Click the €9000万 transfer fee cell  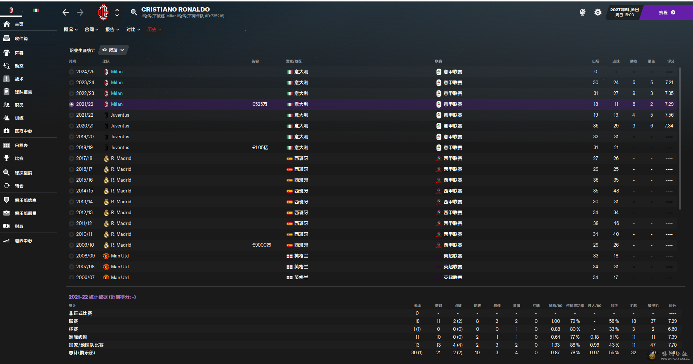[261, 245]
